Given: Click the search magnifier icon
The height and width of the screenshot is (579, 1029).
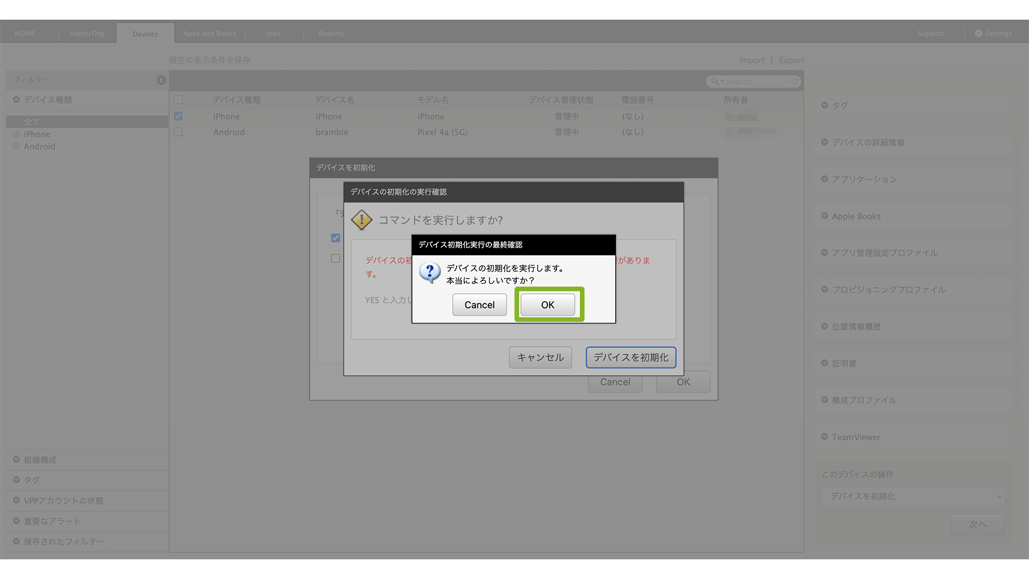Looking at the screenshot, I should click(715, 82).
